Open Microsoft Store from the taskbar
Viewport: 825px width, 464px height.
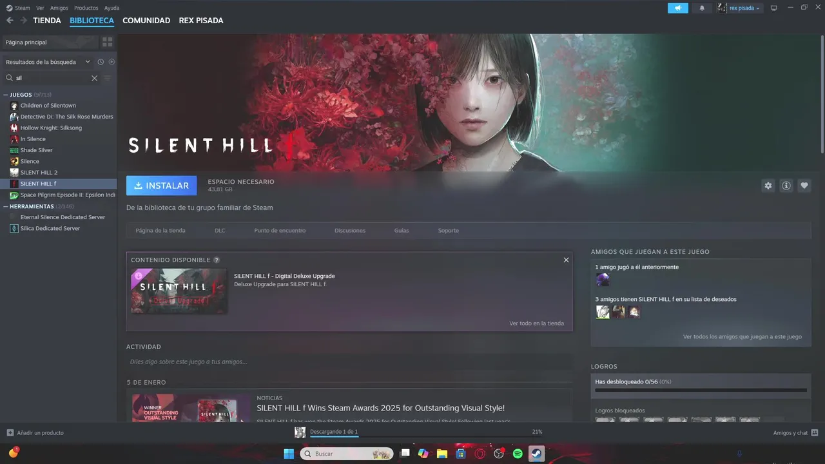tap(461, 454)
